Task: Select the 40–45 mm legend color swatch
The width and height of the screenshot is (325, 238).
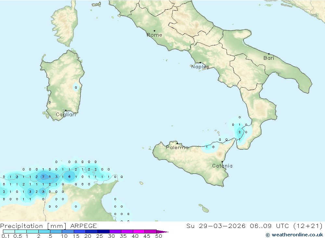Action: pos(139,232)
